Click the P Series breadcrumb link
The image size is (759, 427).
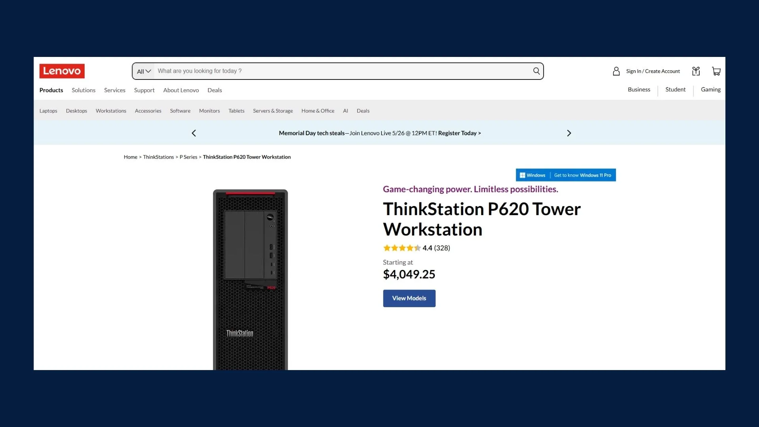188,157
